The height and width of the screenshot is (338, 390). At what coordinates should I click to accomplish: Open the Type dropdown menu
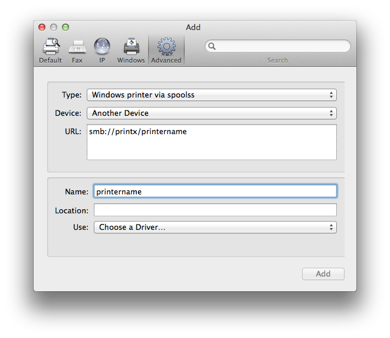pos(212,95)
